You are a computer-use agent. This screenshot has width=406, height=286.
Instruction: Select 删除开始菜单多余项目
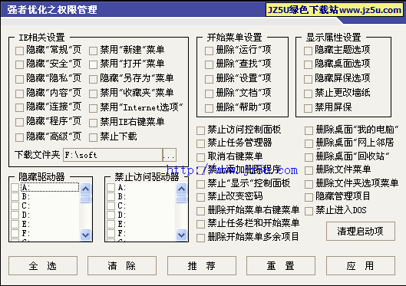tap(200, 238)
